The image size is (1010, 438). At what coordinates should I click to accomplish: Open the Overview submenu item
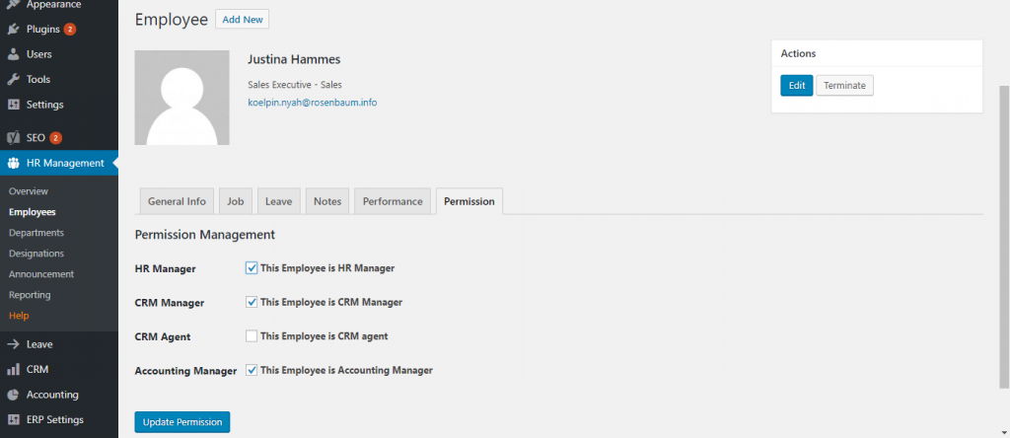coord(29,191)
